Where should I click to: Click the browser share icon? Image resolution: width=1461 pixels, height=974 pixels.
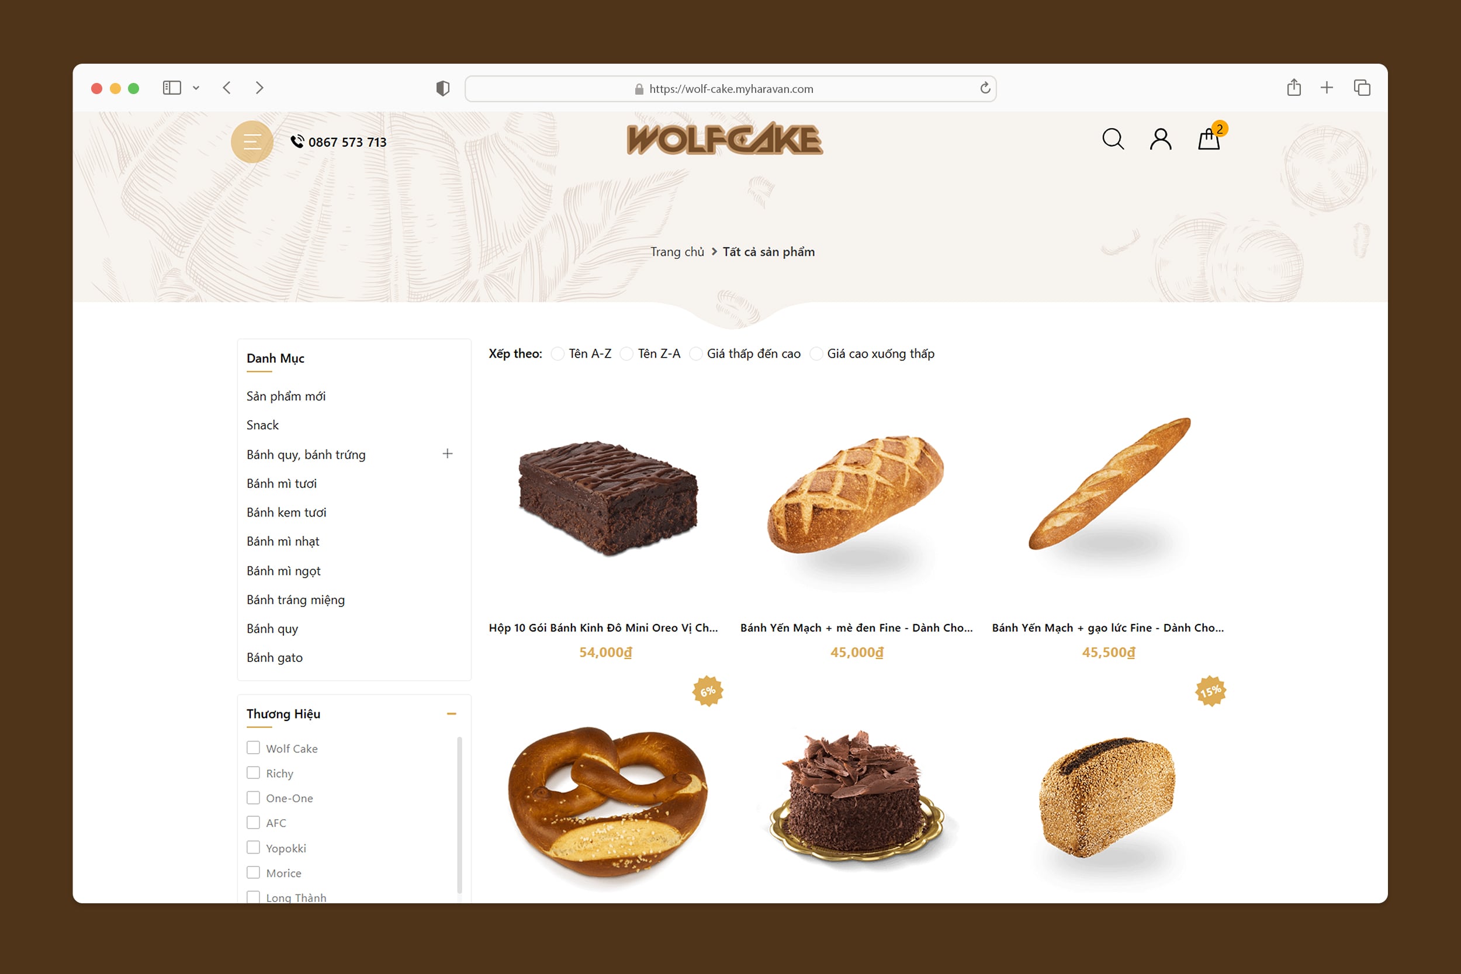pyautogui.click(x=1294, y=88)
